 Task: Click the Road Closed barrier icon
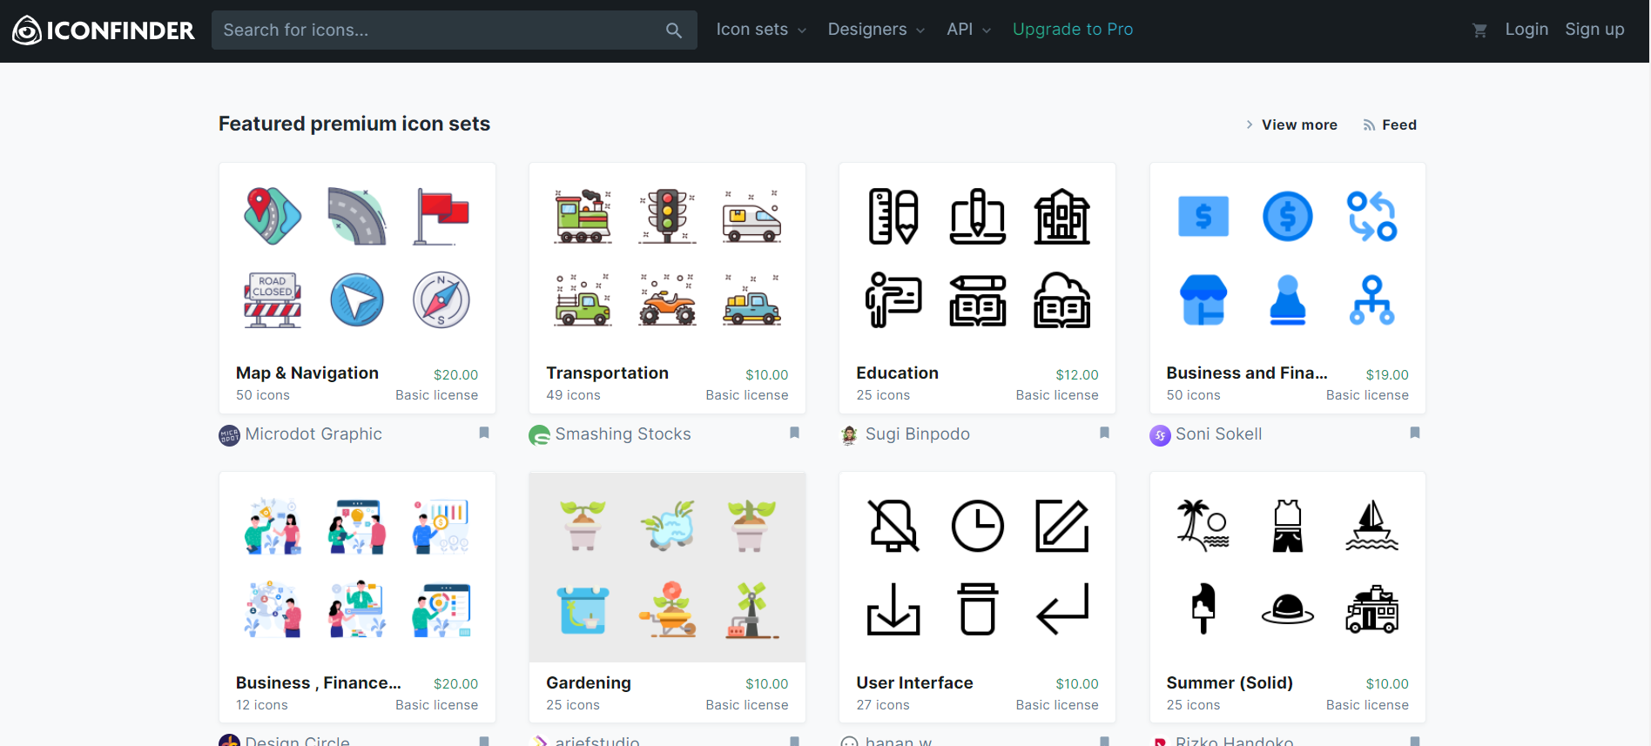coord(273,300)
